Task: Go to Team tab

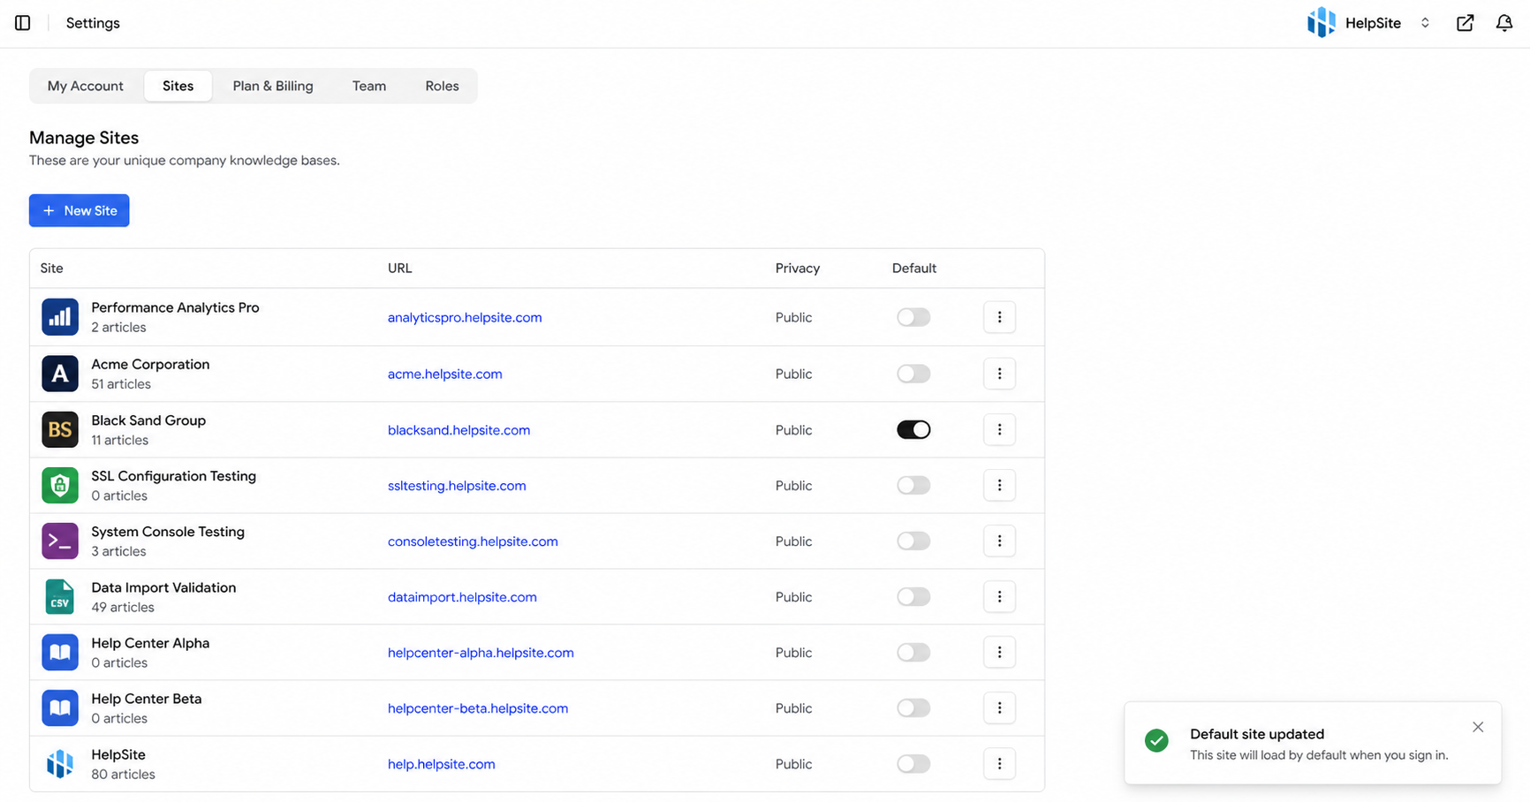Action: (369, 86)
